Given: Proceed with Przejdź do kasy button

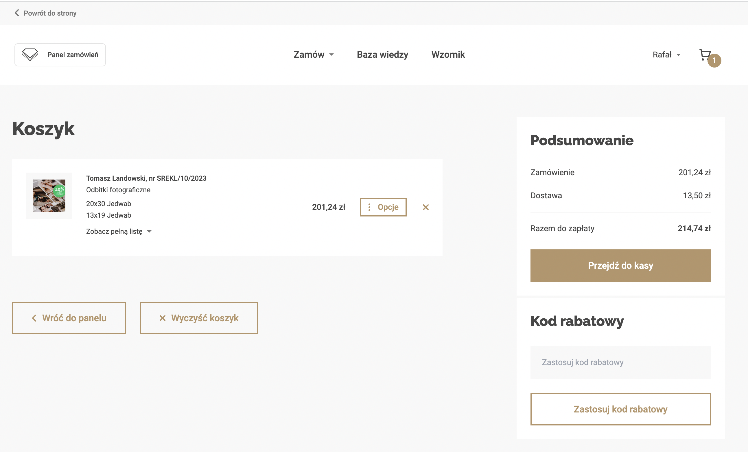Looking at the screenshot, I should pyautogui.click(x=620, y=265).
